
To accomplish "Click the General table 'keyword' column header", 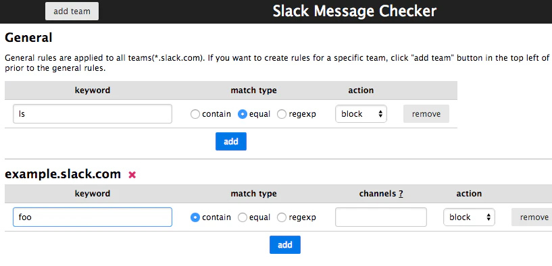I will pyautogui.click(x=93, y=90).
